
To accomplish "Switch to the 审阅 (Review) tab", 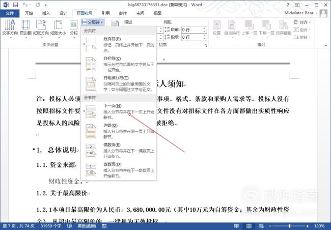I will point(140,13).
